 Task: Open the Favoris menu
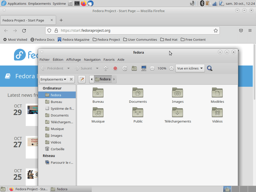109,59
